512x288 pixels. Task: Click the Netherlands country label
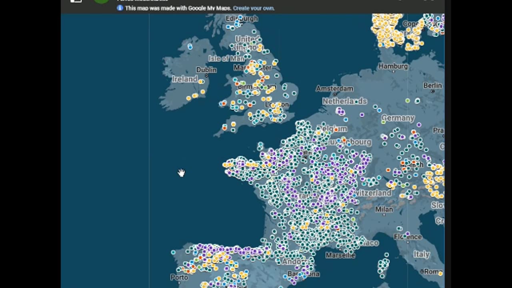point(345,101)
